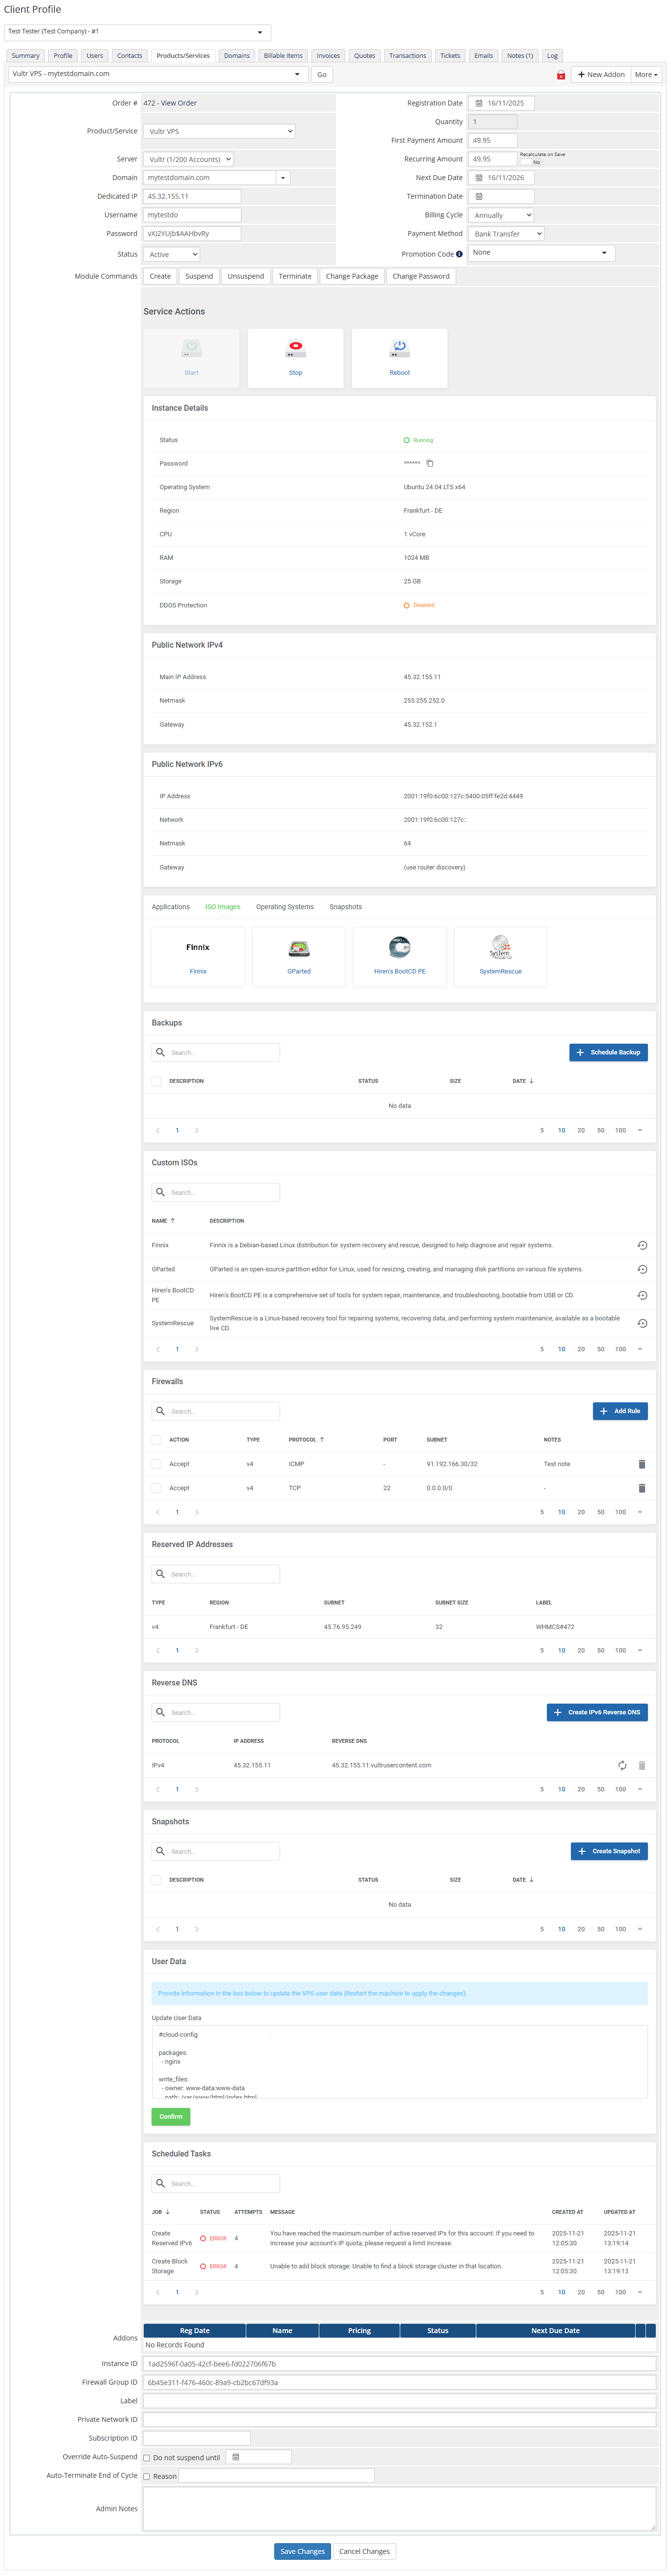Click mount icon for Hiren's BootCD PE row
Screen dimensions: 671x2576
coord(642,1295)
